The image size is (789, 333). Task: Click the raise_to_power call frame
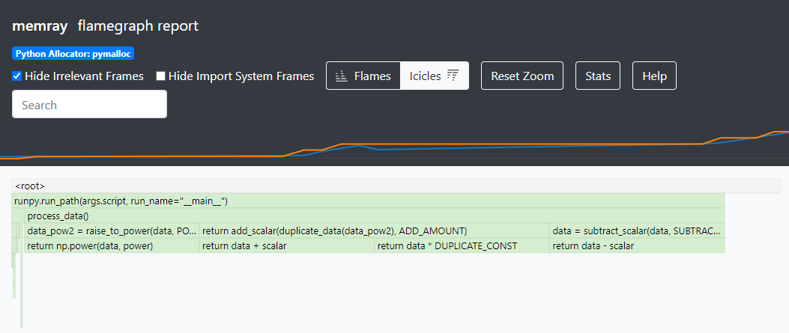(111, 230)
